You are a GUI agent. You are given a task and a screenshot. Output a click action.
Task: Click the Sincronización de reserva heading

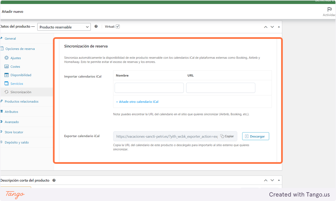pos(86,46)
